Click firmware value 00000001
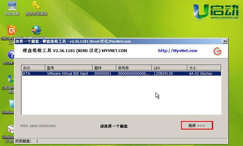The width and height of the screenshot is (243, 146). tap(103, 73)
